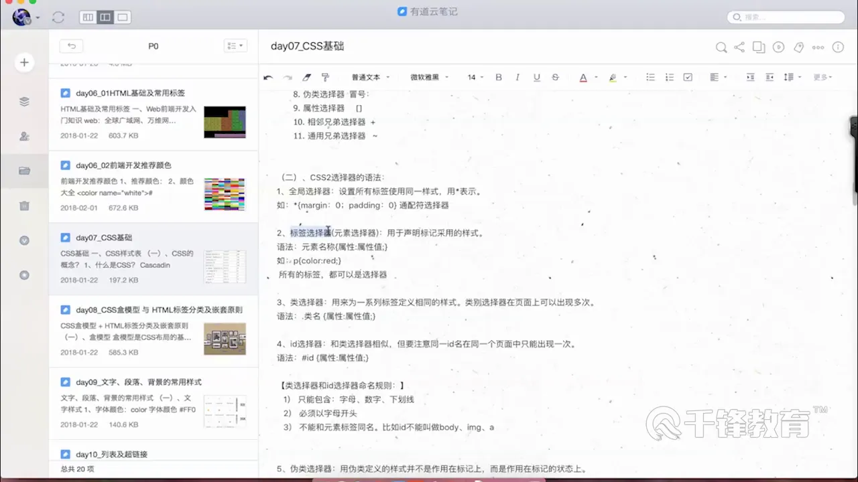Insert a checkbox to-do item
This screenshot has width=858, height=482.
click(688, 78)
